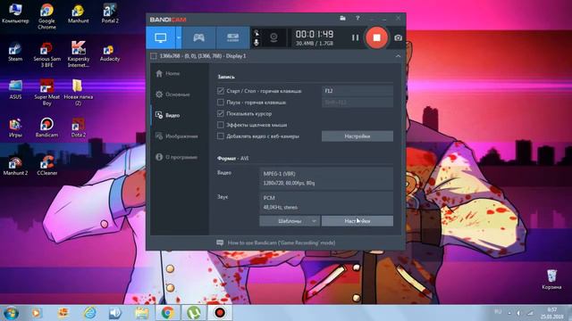Open Настройки next to webcam option
Viewport: 572px width, 321px height.
point(357,136)
